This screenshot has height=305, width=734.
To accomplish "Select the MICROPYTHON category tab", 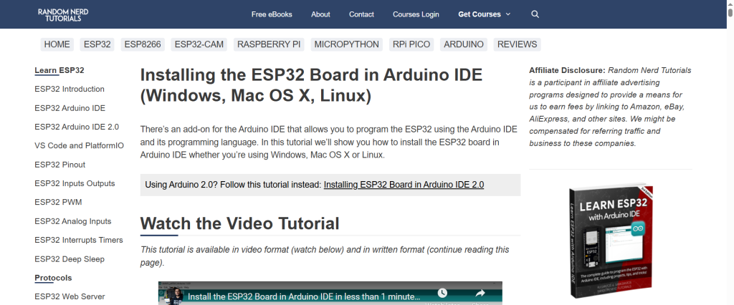I will pos(346,44).
